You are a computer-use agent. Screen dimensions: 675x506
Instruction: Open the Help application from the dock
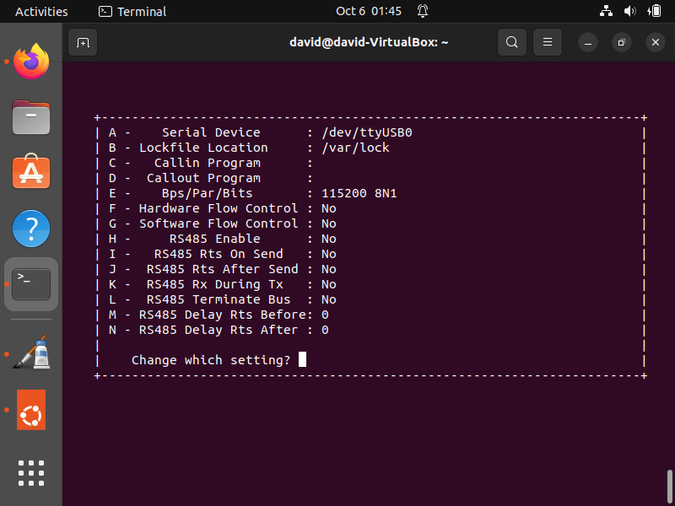tap(30, 229)
